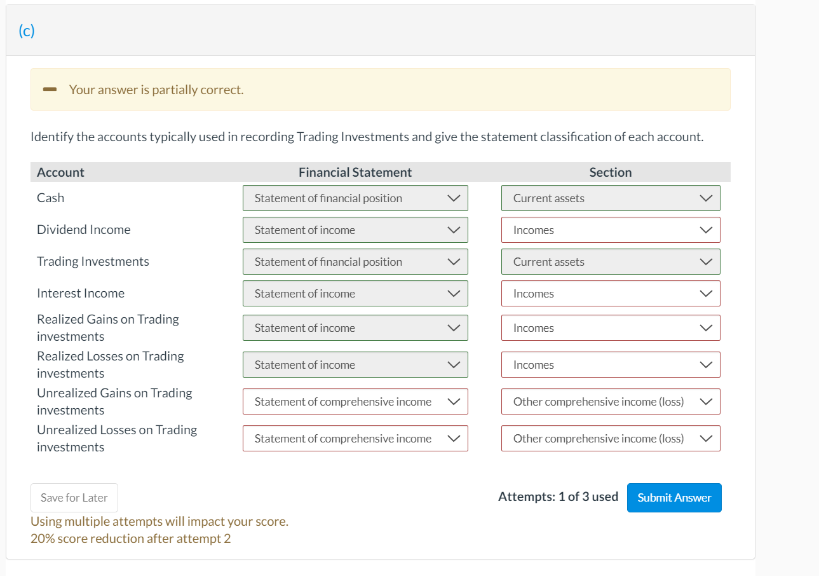The image size is (819, 576).
Task: Click the 'Account' column header
Action: pos(61,172)
